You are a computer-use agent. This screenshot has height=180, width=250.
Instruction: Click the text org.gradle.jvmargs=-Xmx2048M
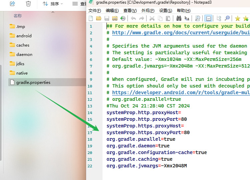(147, 166)
